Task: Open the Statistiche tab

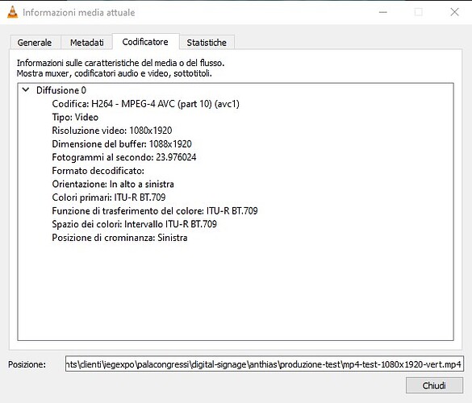Action: tap(207, 43)
